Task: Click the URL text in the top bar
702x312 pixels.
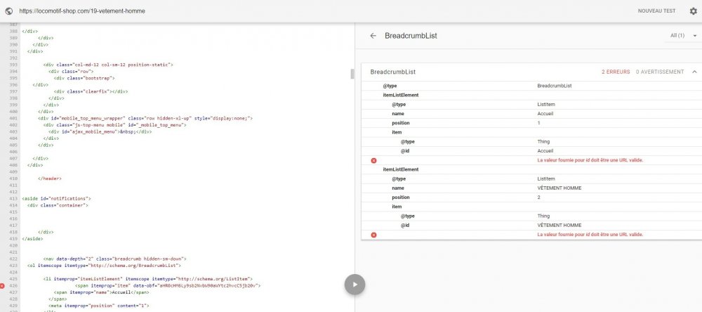Action: [x=82, y=11]
